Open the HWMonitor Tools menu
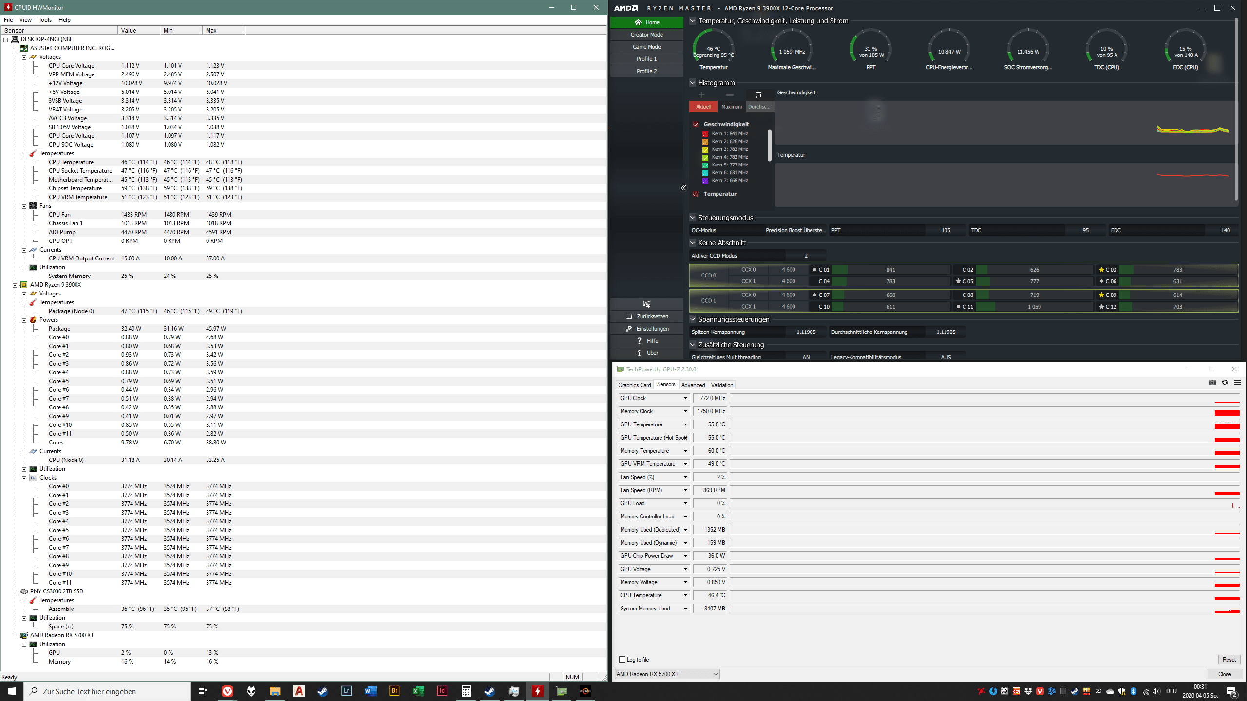 pos(45,20)
